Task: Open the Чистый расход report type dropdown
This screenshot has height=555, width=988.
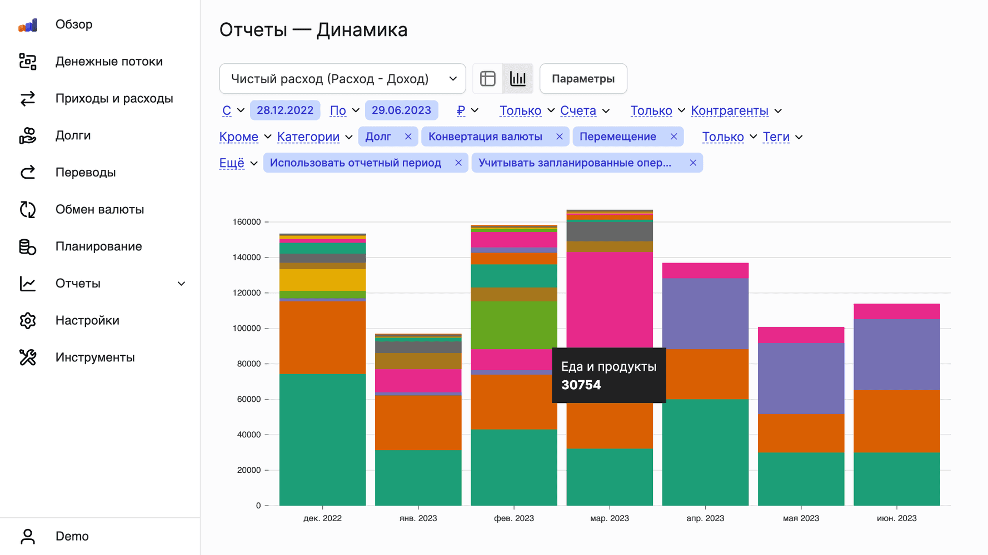Action: [343, 79]
